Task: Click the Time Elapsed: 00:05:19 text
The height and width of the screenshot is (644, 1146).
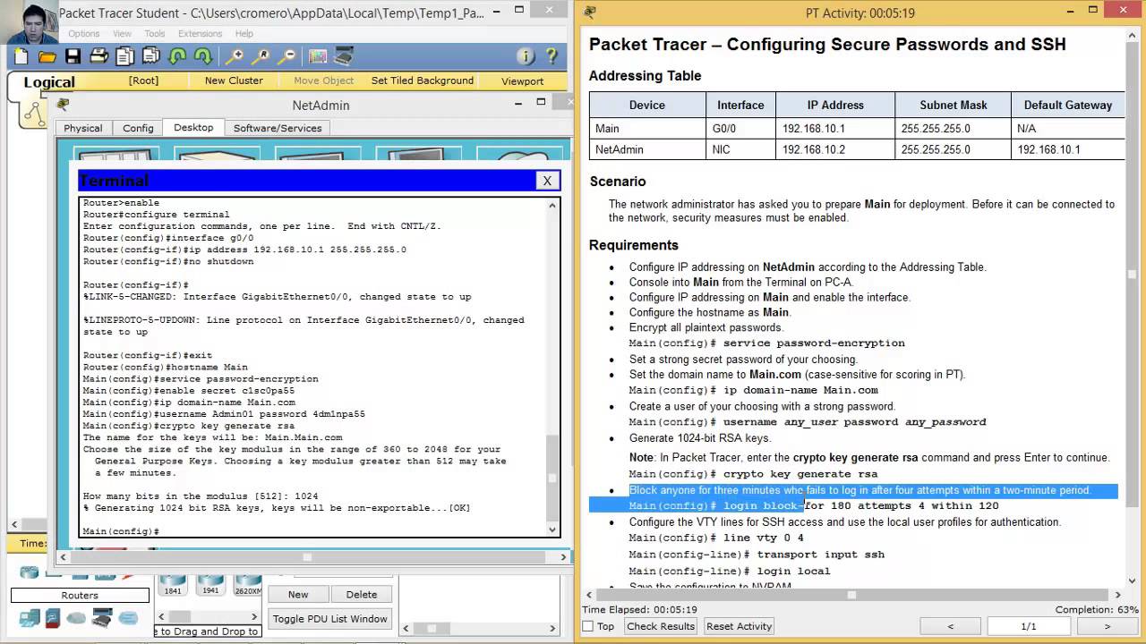Action: click(639, 610)
